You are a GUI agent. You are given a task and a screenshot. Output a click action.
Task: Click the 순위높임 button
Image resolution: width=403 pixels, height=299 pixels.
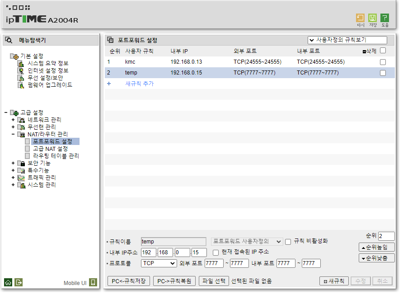tap(377, 248)
